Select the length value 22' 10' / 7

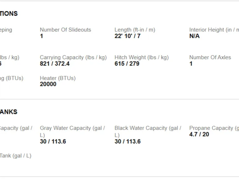coord(127,36)
